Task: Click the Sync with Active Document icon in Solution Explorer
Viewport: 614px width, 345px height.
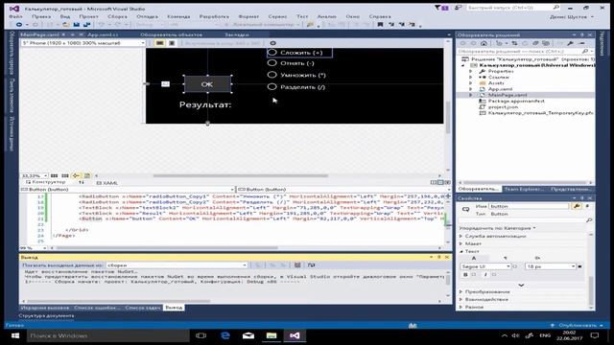Action: point(514,43)
